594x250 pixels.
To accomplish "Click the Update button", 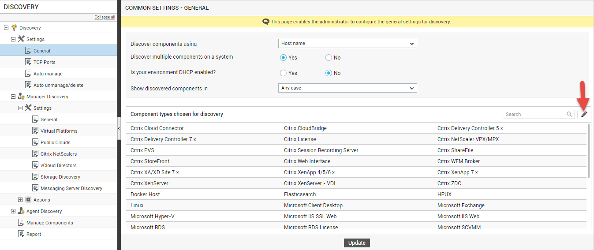I will 357,243.
